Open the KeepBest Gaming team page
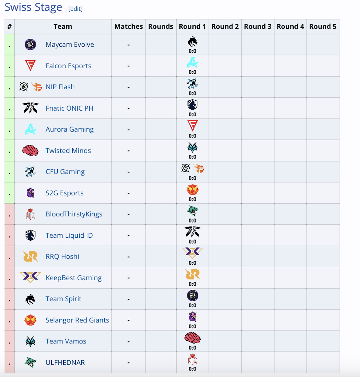The height and width of the screenshot is (377, 360). tap(73, 278)
